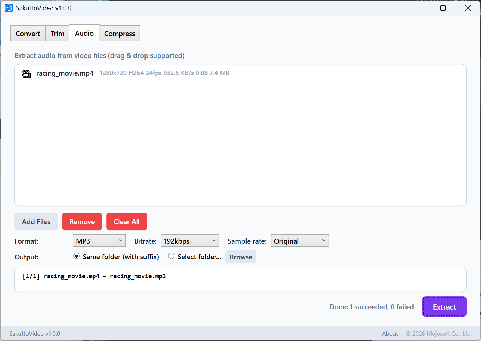Screen dimensions: 481x341
Task: Open the Sample rate dropdown showing Original
Action: coord(300,241)
